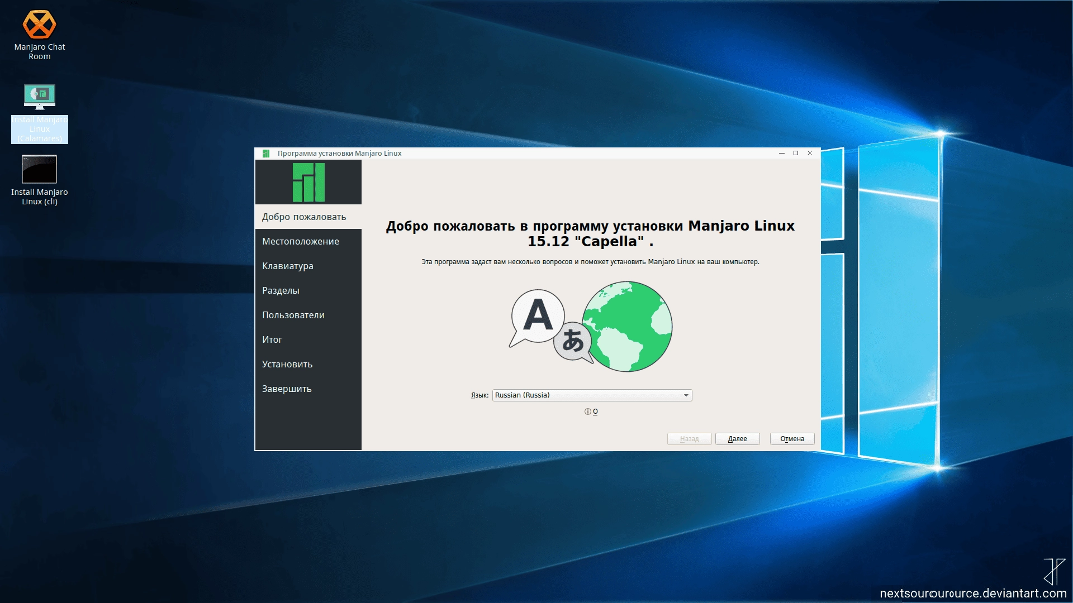
Task: Select the Добро пожаловать step in sidebar
Action: point(308,217)
